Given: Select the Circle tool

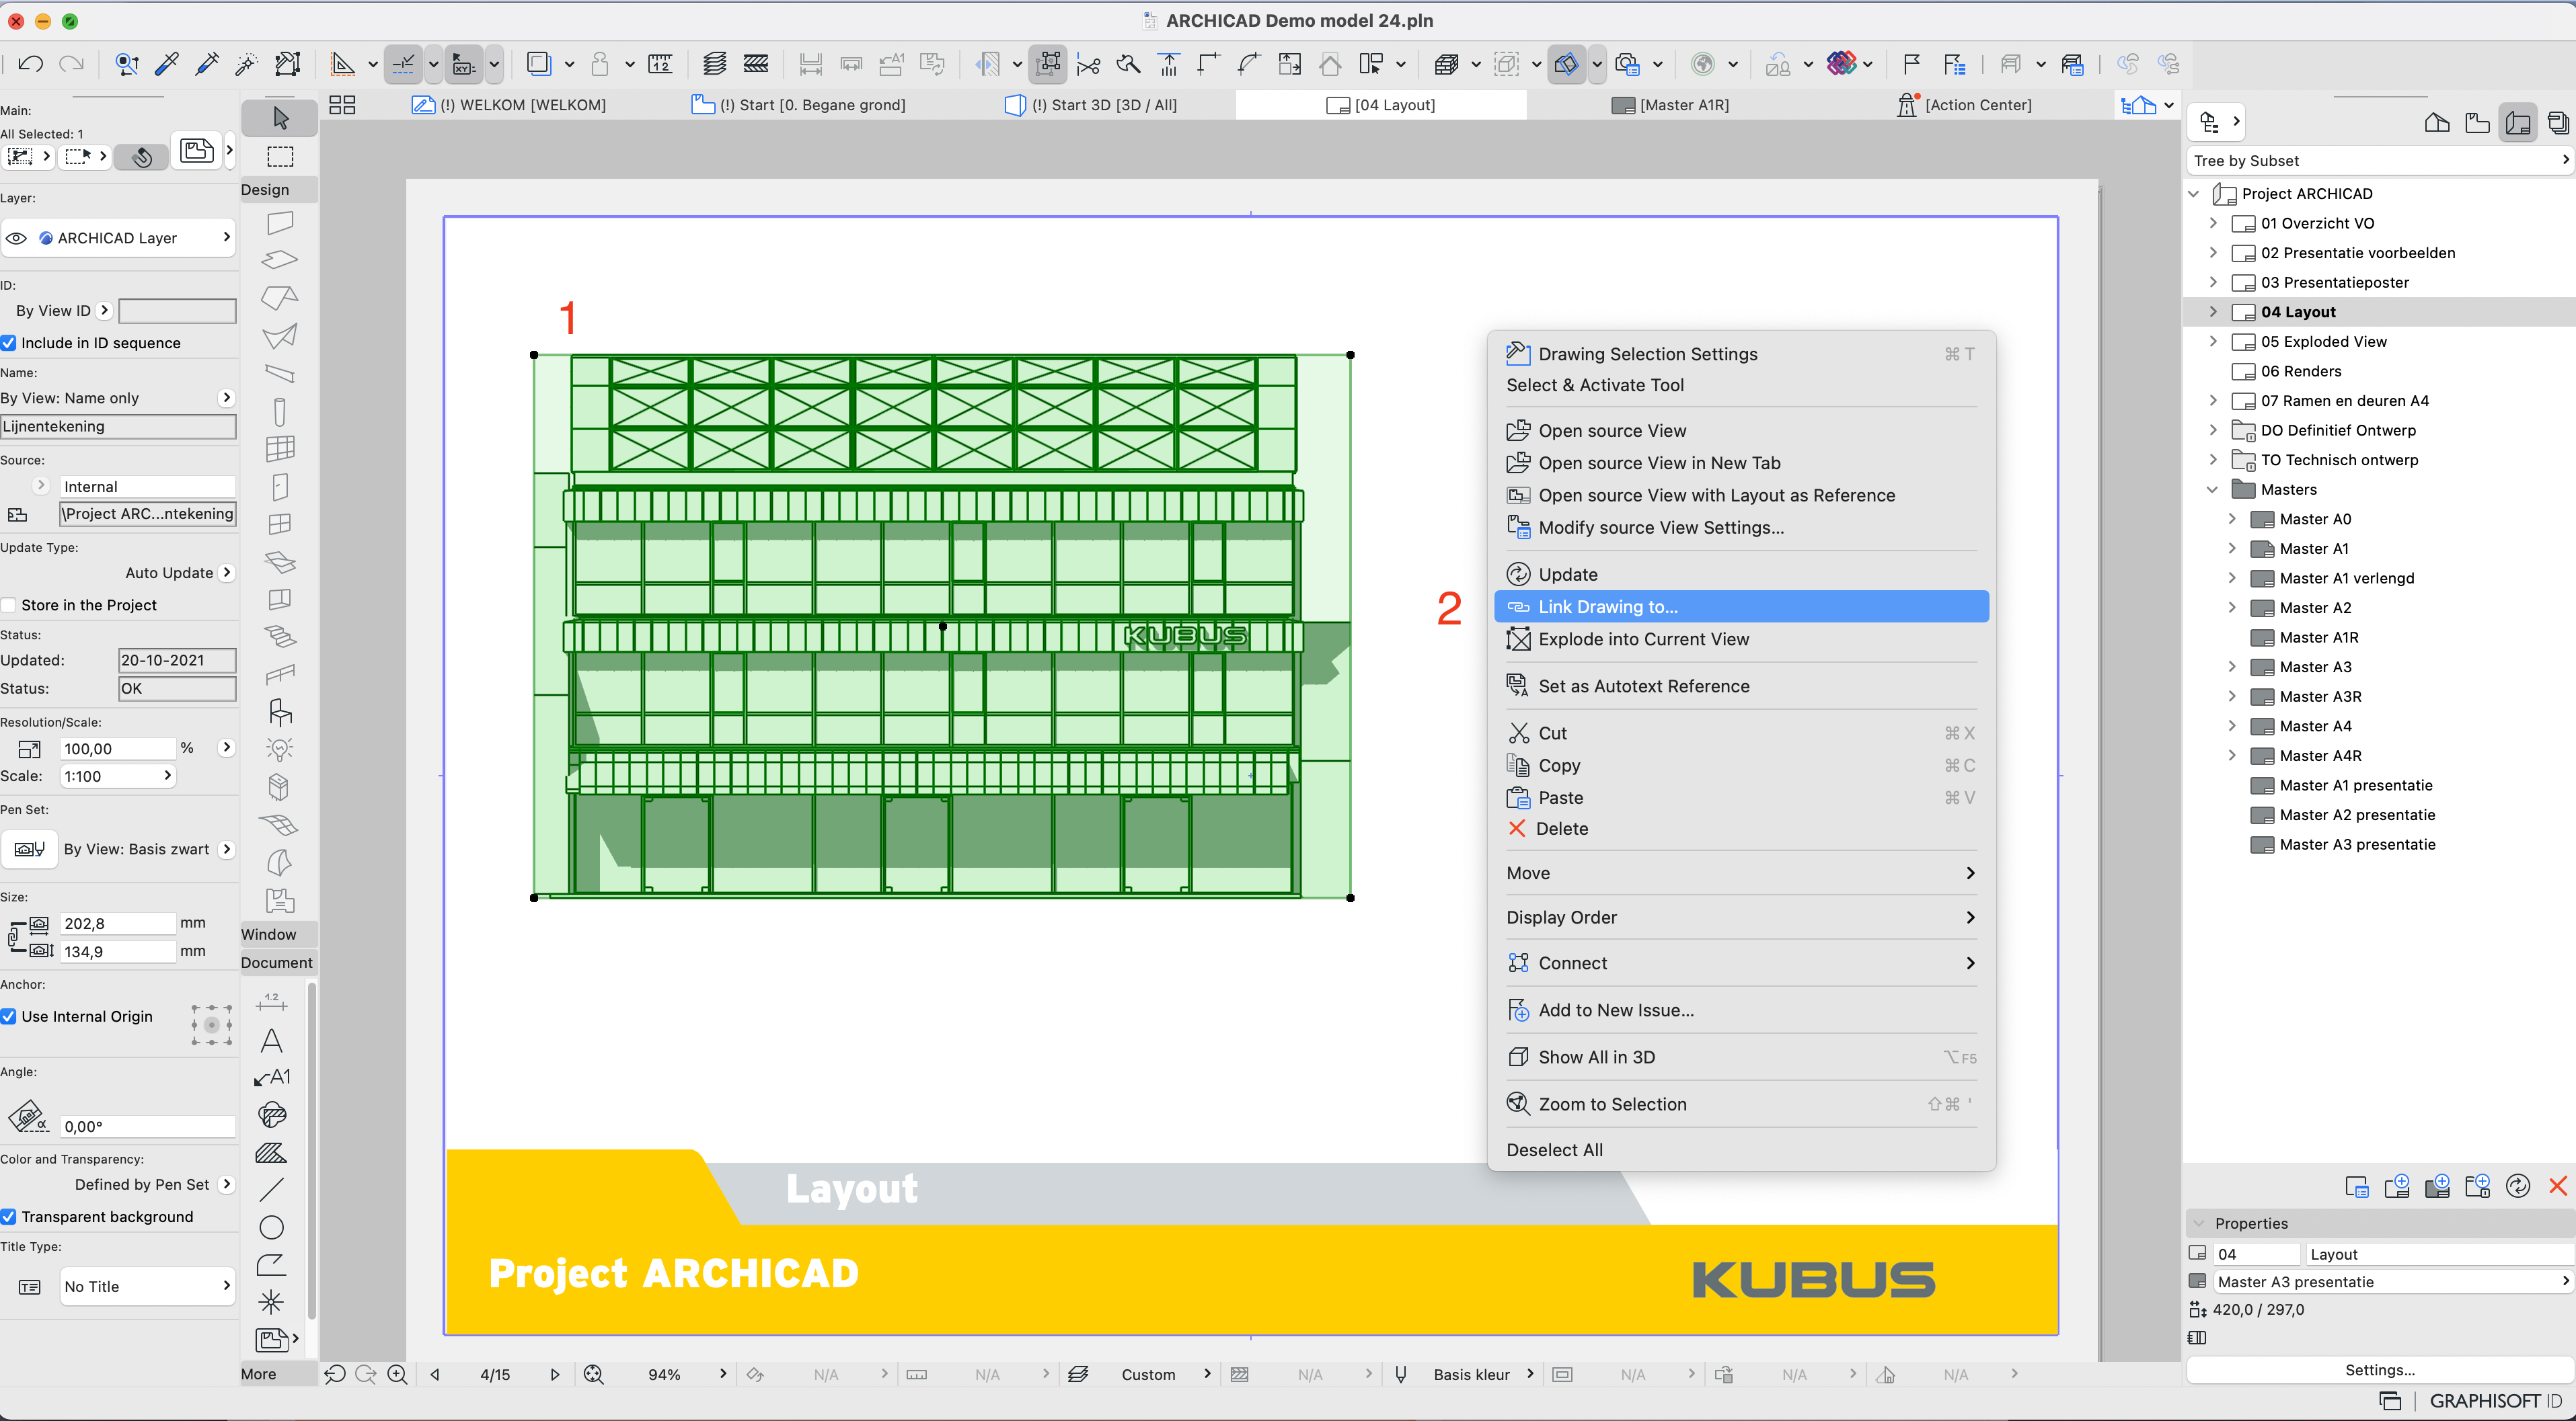Looking at the screenshot, I should point(271,1227).
